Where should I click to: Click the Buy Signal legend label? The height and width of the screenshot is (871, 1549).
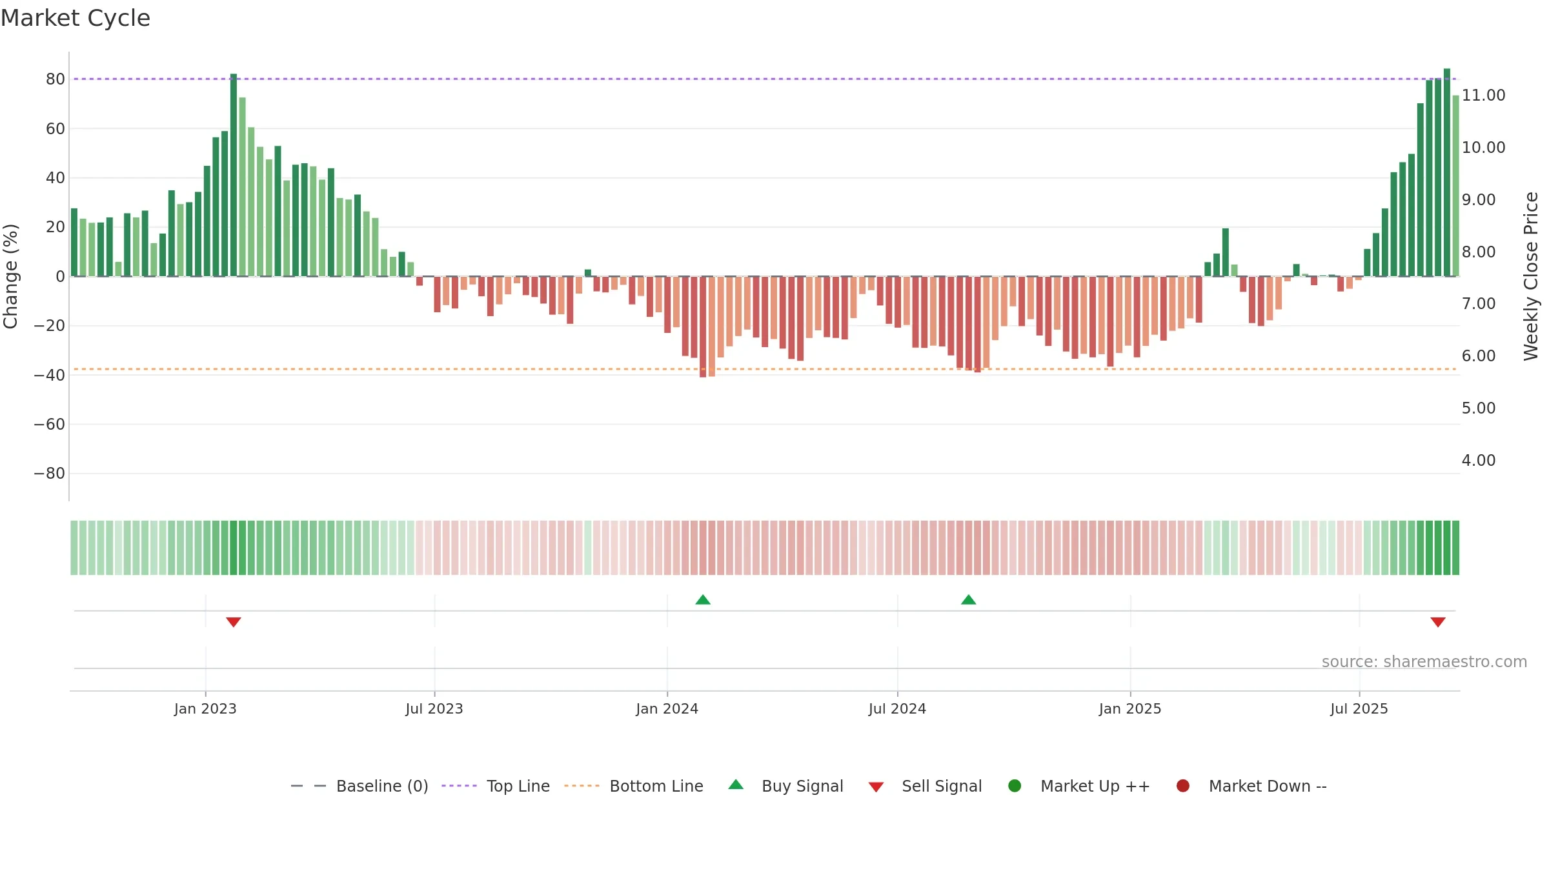pyautogui.click(x=802, y=786)
